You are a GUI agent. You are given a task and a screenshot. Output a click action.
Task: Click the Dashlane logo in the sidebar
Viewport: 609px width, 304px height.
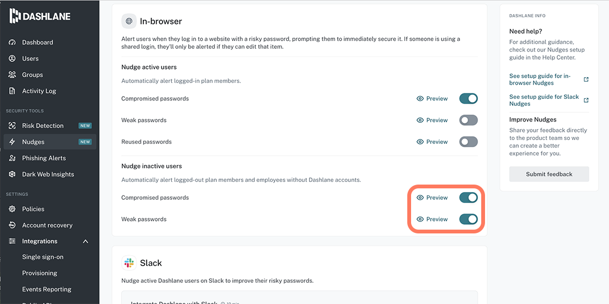point(40,16)
